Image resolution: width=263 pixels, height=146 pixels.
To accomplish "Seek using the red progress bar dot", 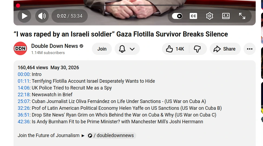I will pos(18,6).
